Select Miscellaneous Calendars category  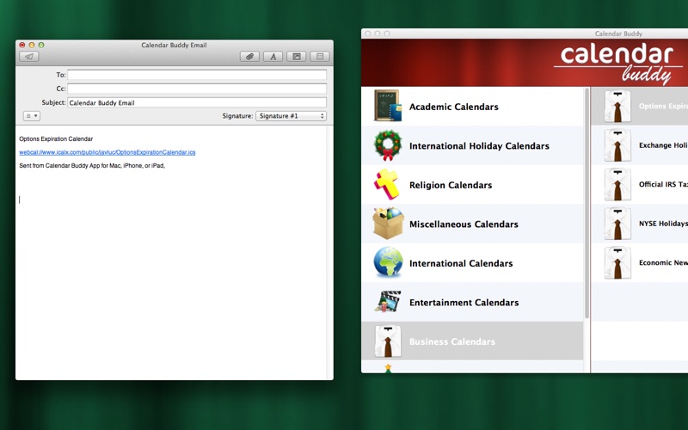point(472,224)
